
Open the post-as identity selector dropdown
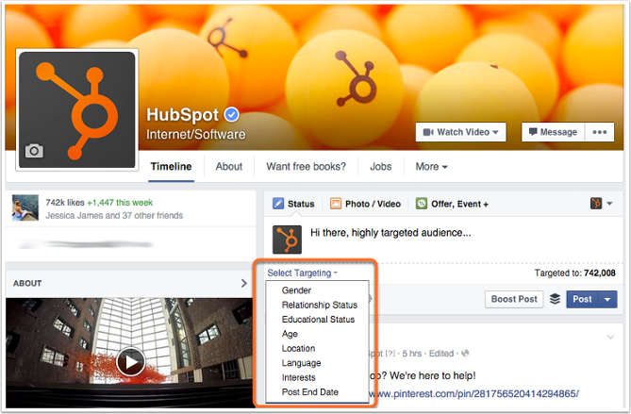601,204
